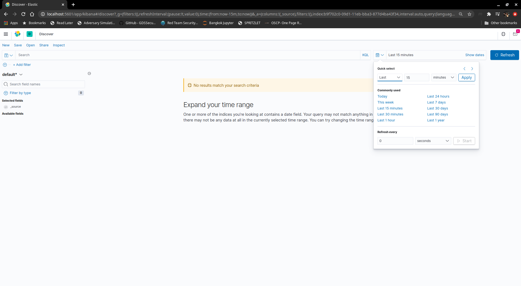Click Show dates to toggle date display

point(475,55)
